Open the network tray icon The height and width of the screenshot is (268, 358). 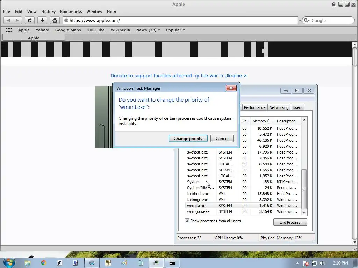314,263
